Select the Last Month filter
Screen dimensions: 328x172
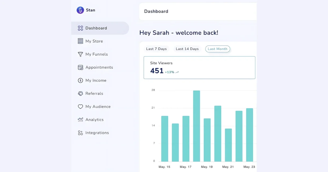click(218, 49)
